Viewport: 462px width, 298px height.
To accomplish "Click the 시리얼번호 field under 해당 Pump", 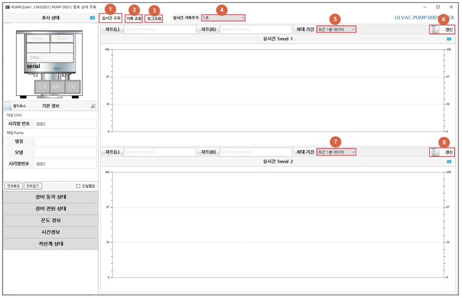I will pos(66,164).
